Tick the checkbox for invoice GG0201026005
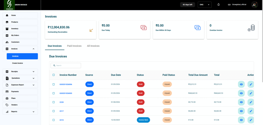Screen dimensions: 263x125 (53, 93)
